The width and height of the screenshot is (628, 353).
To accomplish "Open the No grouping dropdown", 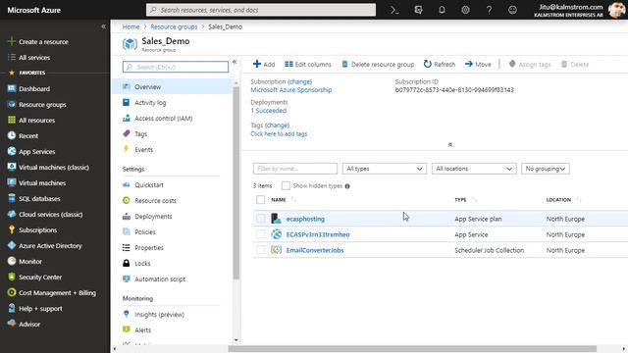I will (x=546, y=169).
